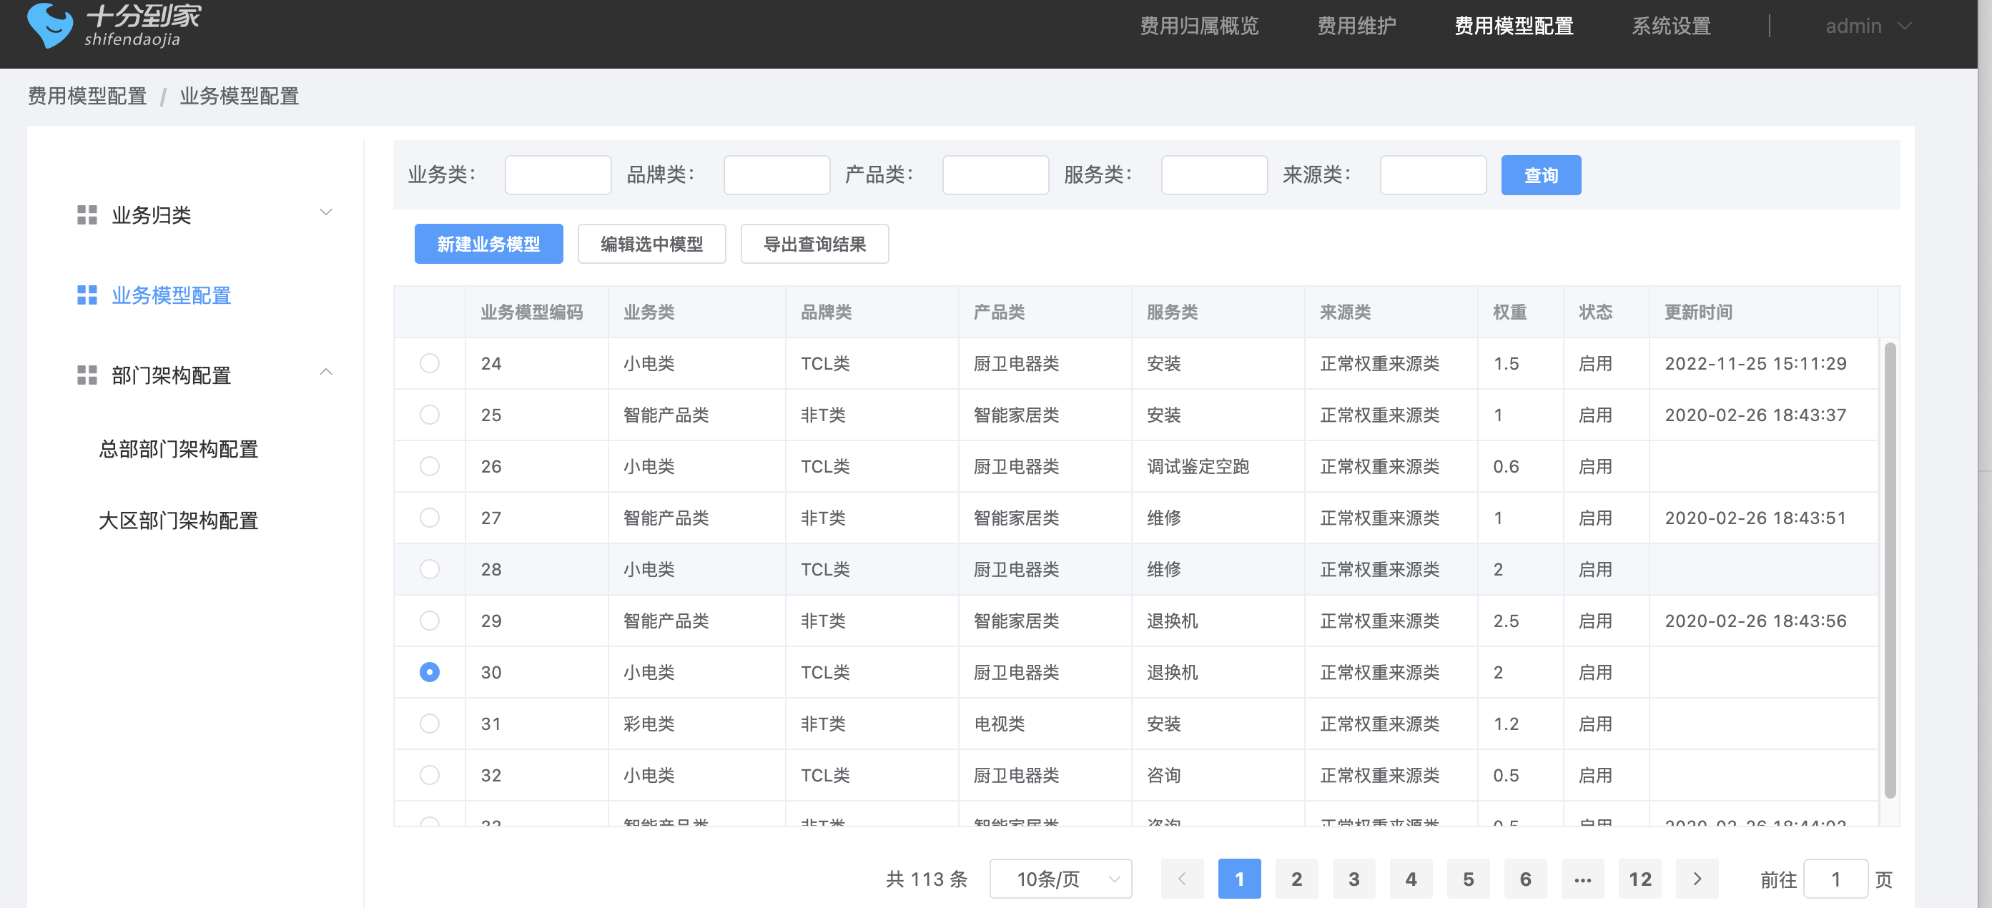Screen dimensions: 1992x908
Task: Go to page 2
Action: point(1296,878)
